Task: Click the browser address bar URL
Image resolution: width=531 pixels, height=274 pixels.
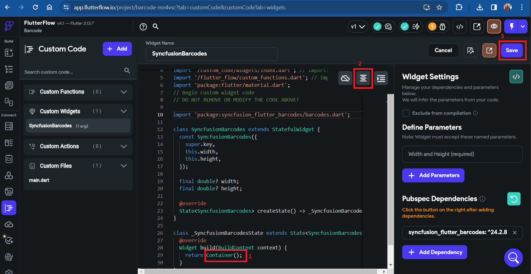Action: click(x=179, y=7)
